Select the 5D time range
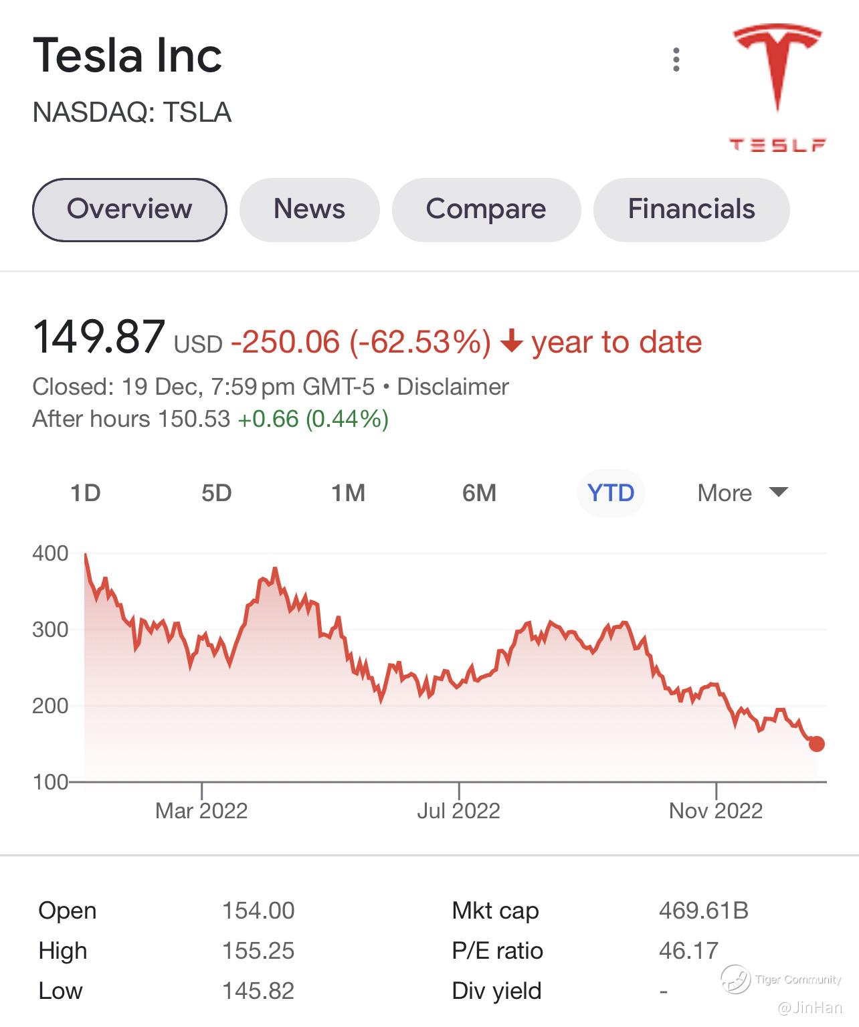 tap(217, 493)
